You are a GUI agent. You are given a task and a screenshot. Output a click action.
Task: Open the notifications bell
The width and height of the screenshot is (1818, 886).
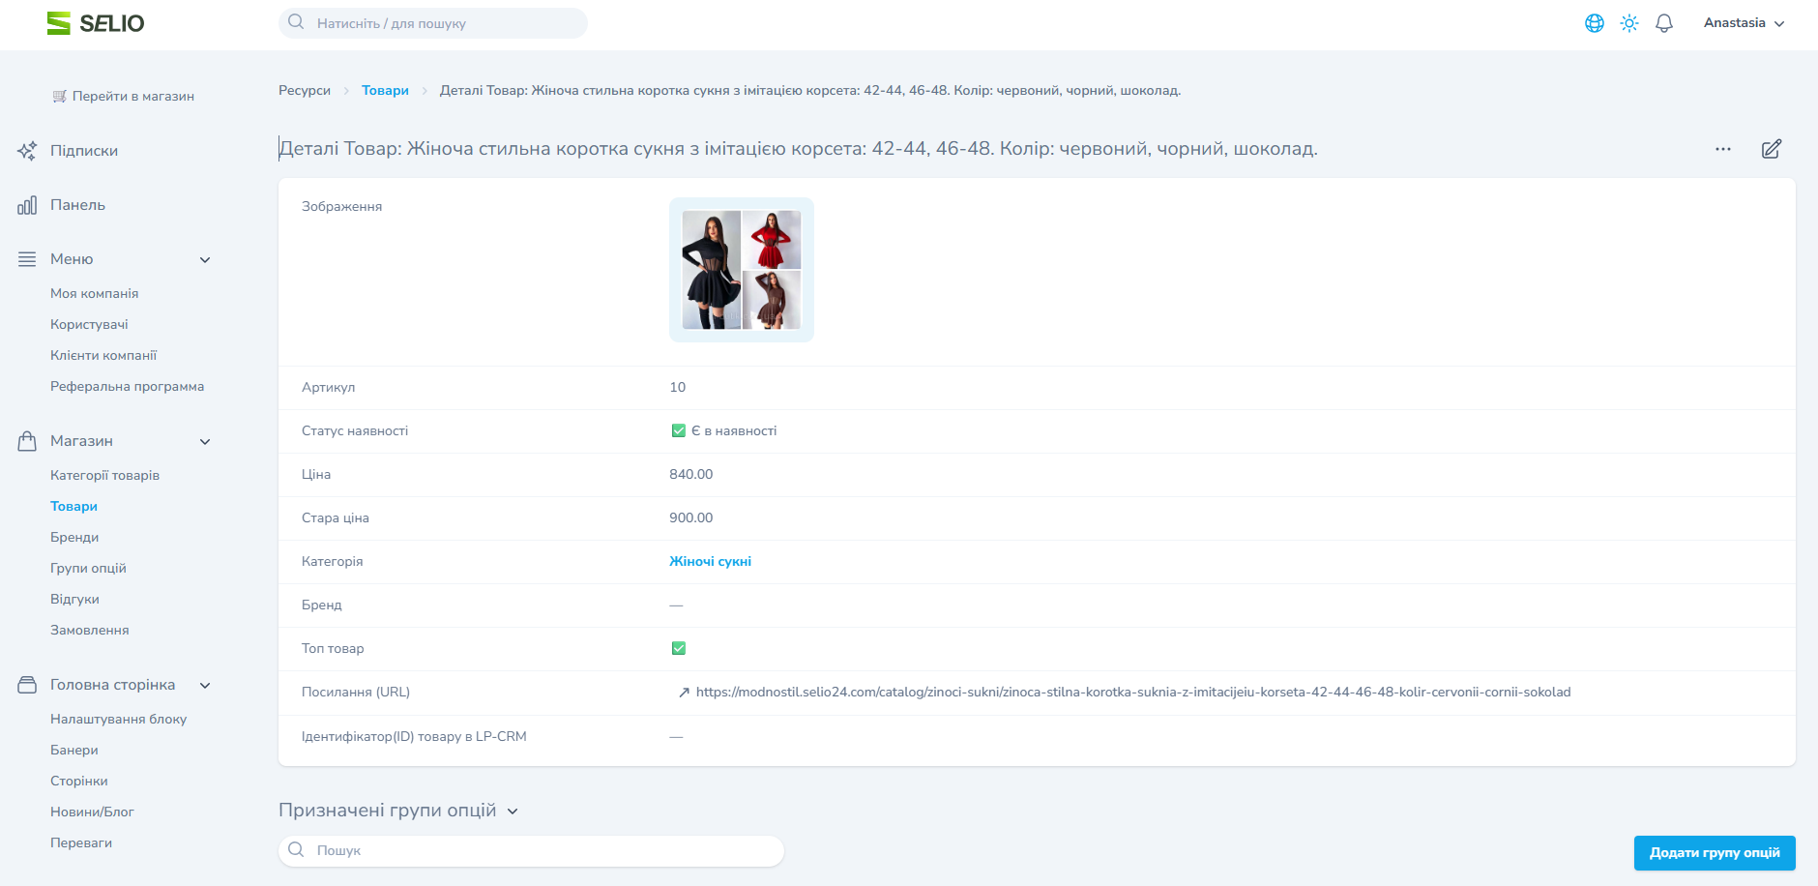(x=1664, y=23)
